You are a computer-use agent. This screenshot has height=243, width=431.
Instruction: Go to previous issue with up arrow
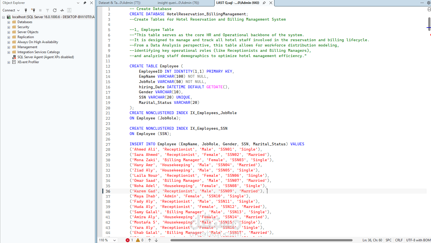pyautogui.click(x=150, y=240)
